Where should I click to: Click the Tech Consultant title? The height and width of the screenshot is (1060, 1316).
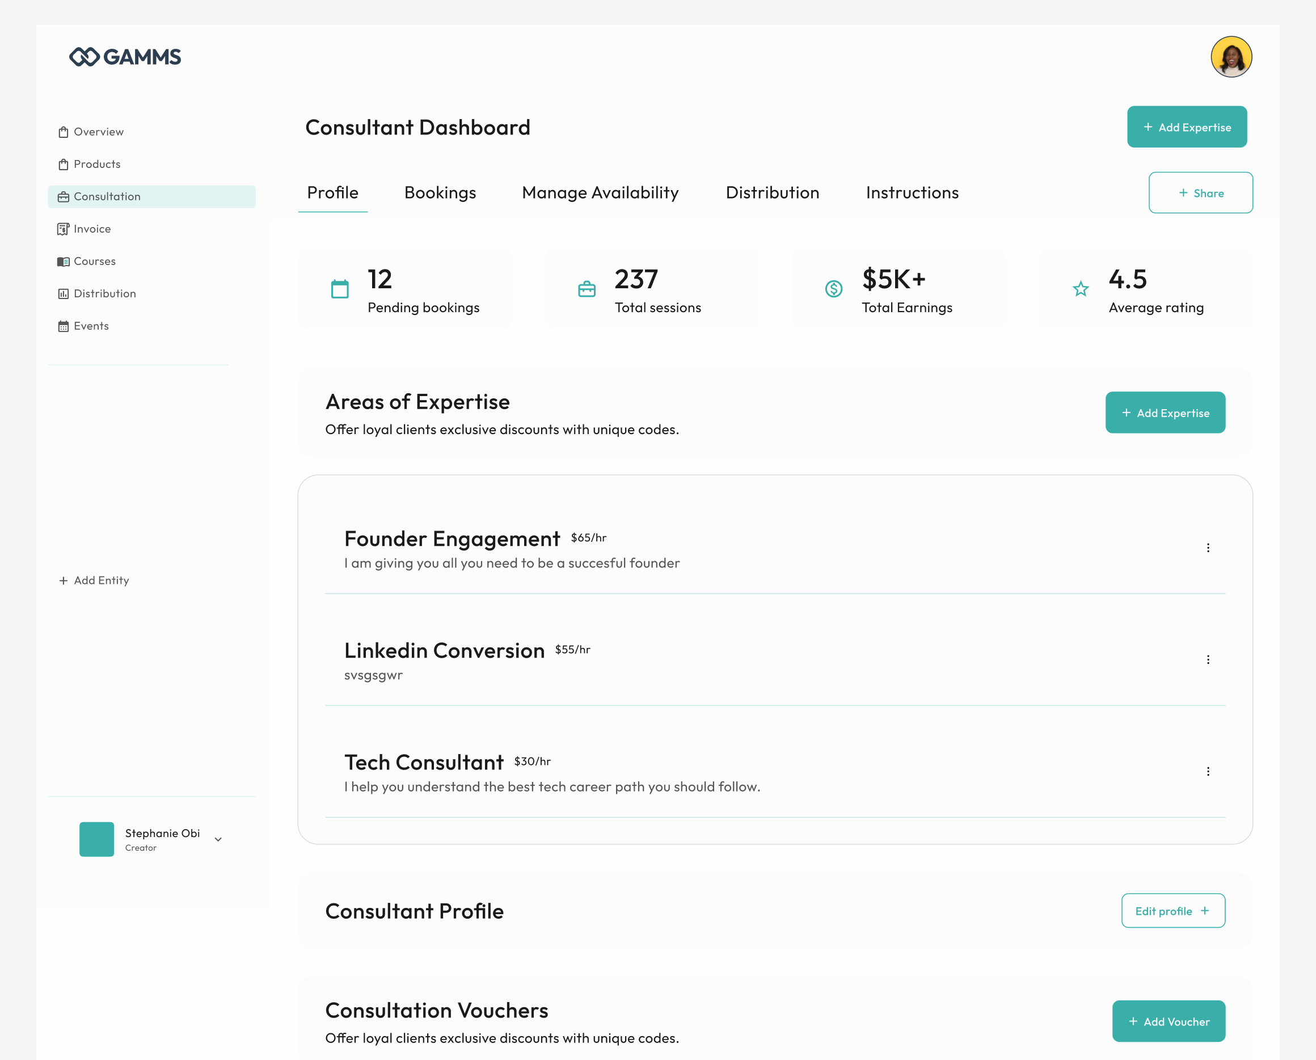click(424, 763)
